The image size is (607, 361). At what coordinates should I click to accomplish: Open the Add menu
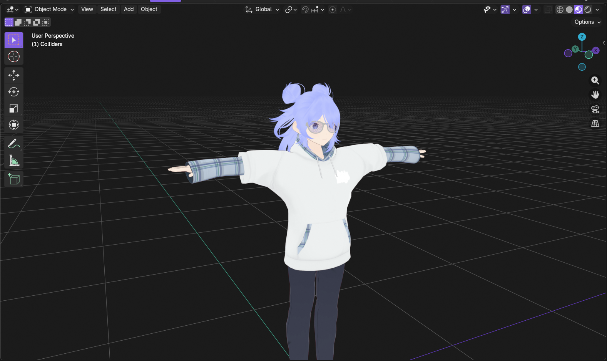coord(129,9)
